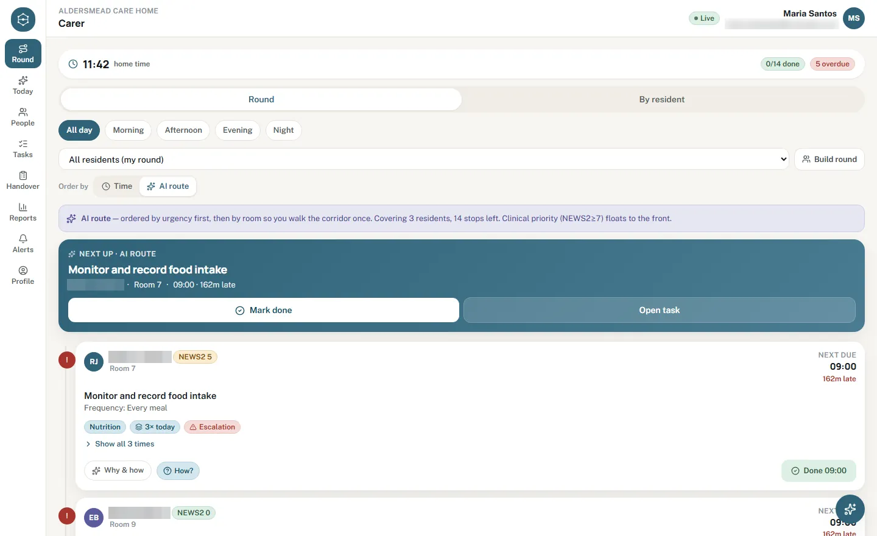Image resolution: width=877 pixels, height=536 pixels.
Task: Click Why & how for food intake task
Action: [x=118, y=470]
